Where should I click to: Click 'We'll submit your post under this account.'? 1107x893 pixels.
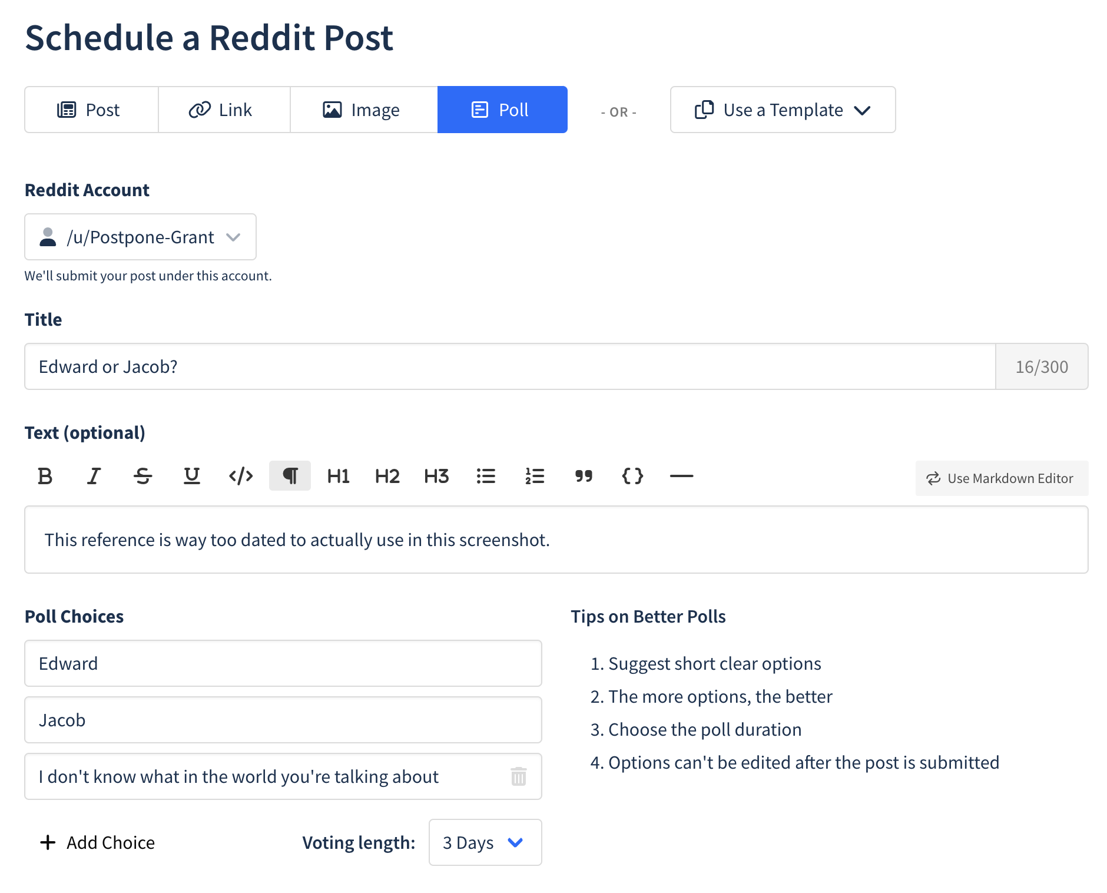148,276
